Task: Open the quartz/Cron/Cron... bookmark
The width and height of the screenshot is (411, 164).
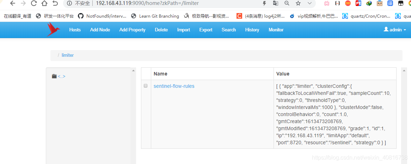Action: (367, 16)
